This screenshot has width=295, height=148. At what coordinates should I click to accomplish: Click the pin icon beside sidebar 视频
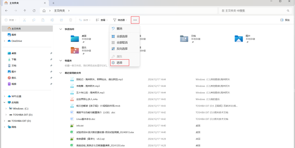pos(51,84)
